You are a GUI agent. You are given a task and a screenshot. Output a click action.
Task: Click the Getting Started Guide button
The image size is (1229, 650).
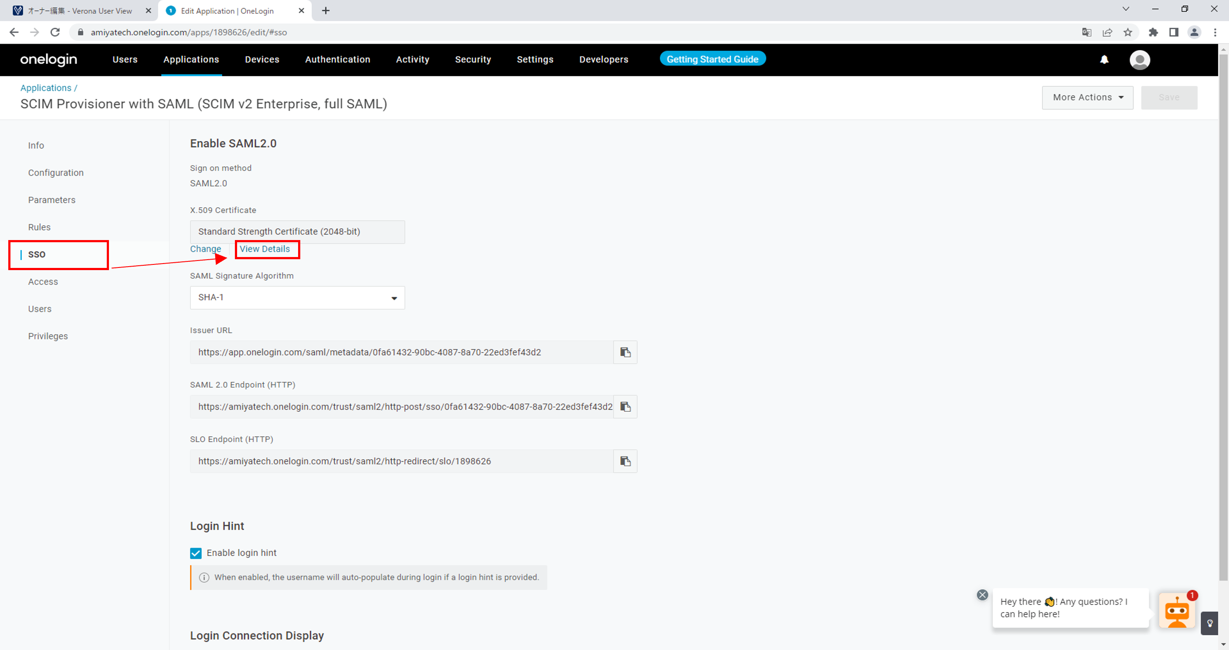coord(712,59)
